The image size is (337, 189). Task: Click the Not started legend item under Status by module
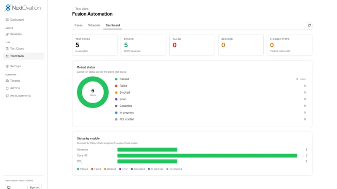pyautogui.click(x=174, y=169)
